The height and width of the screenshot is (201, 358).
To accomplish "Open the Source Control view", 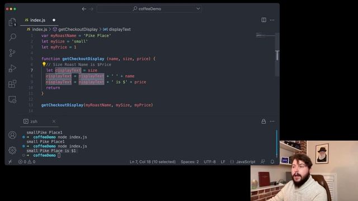I will pyautogui.click(x=12, y=53).
